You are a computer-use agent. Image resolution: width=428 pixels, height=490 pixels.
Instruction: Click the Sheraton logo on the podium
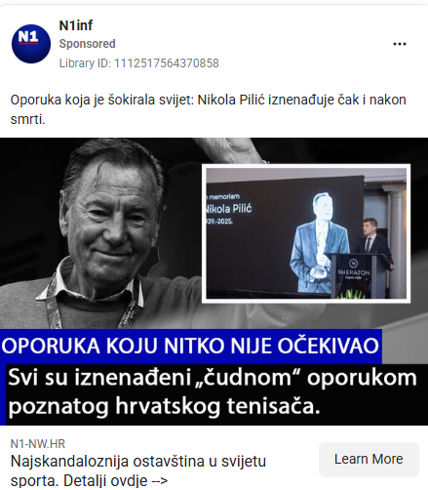coord(354,268)
